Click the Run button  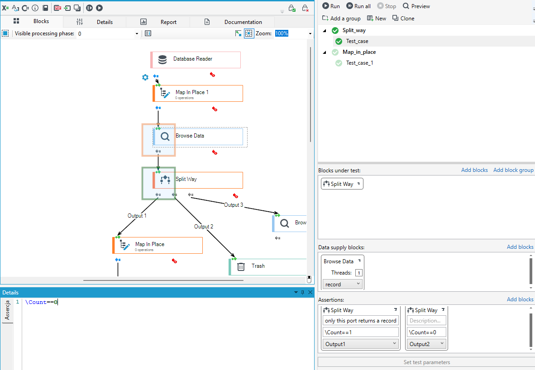coord(331,6)
